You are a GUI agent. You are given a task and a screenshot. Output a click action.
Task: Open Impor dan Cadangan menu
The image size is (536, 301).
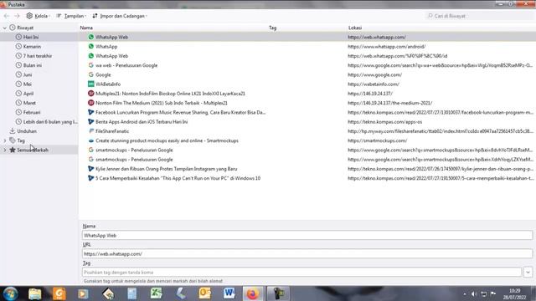click(x=120, y=16)
